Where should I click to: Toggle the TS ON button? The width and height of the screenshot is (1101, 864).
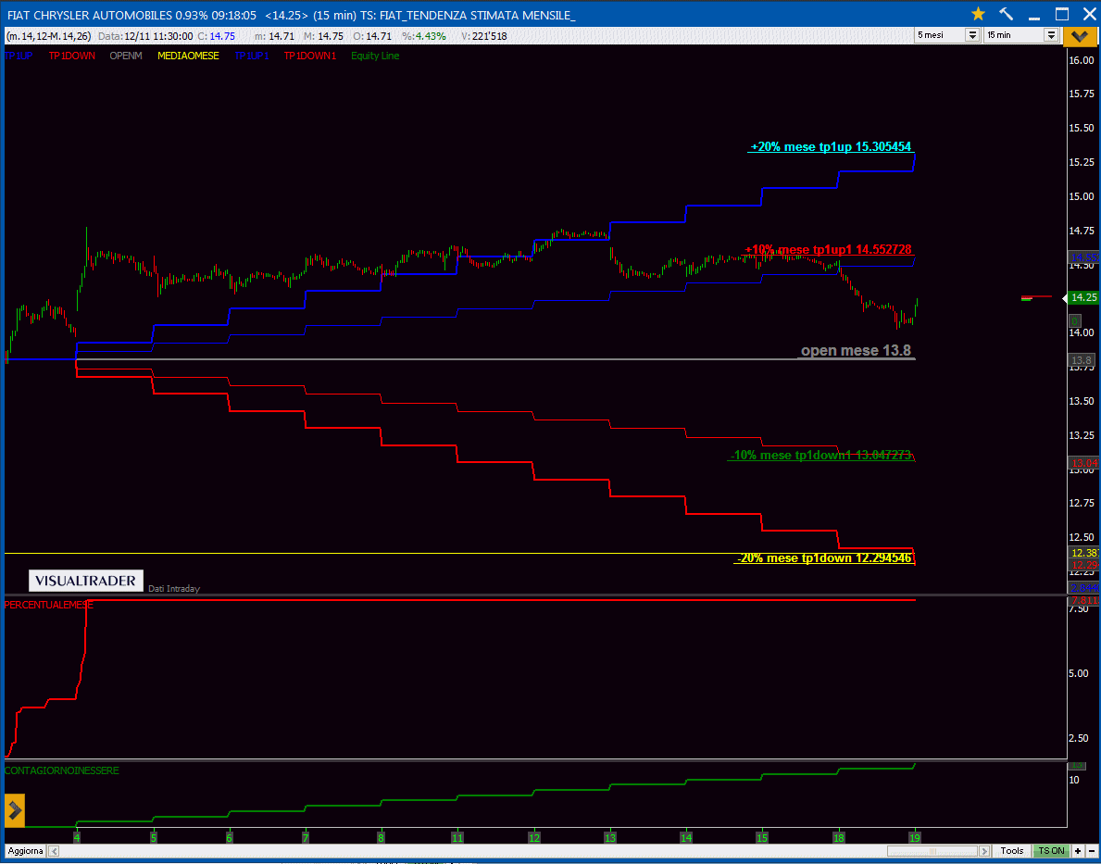[1051, 851]
